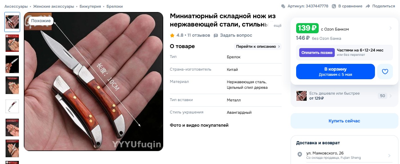Image resolution: width=400 pixels, height=164 pixels.
Task: Click the yellow rating star
Action: pos(172,35)
